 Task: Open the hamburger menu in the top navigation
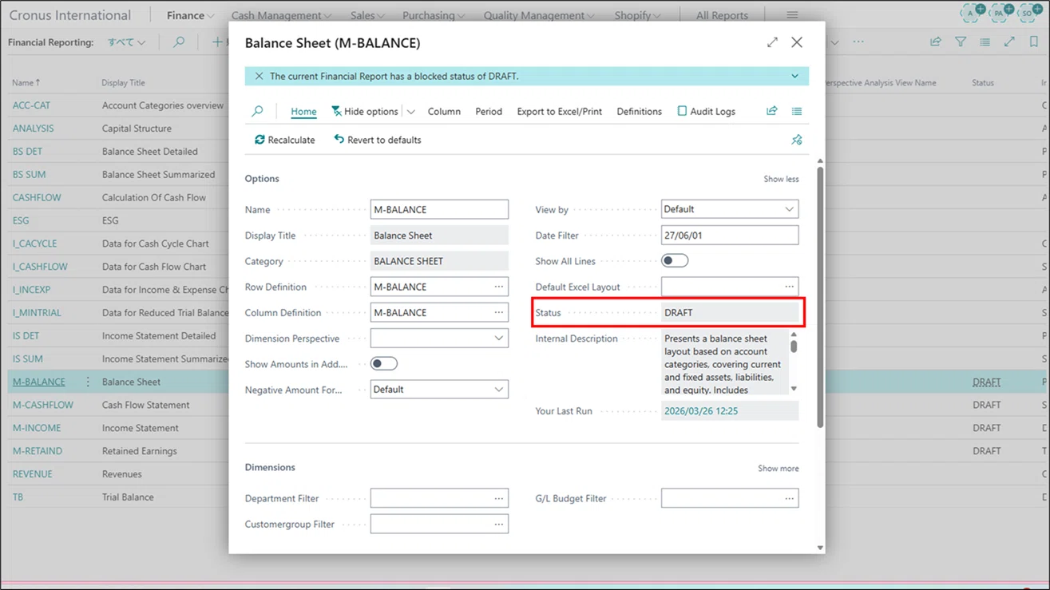tap(792, 15)
